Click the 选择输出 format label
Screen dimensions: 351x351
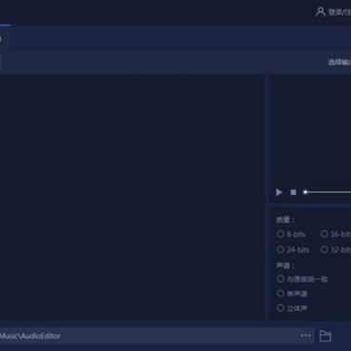pos(339,62)
